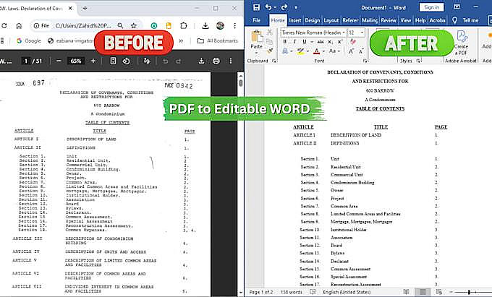Open the font size dropdown
The width and height of the screenshot is (492, 297).
click(362, 33)
